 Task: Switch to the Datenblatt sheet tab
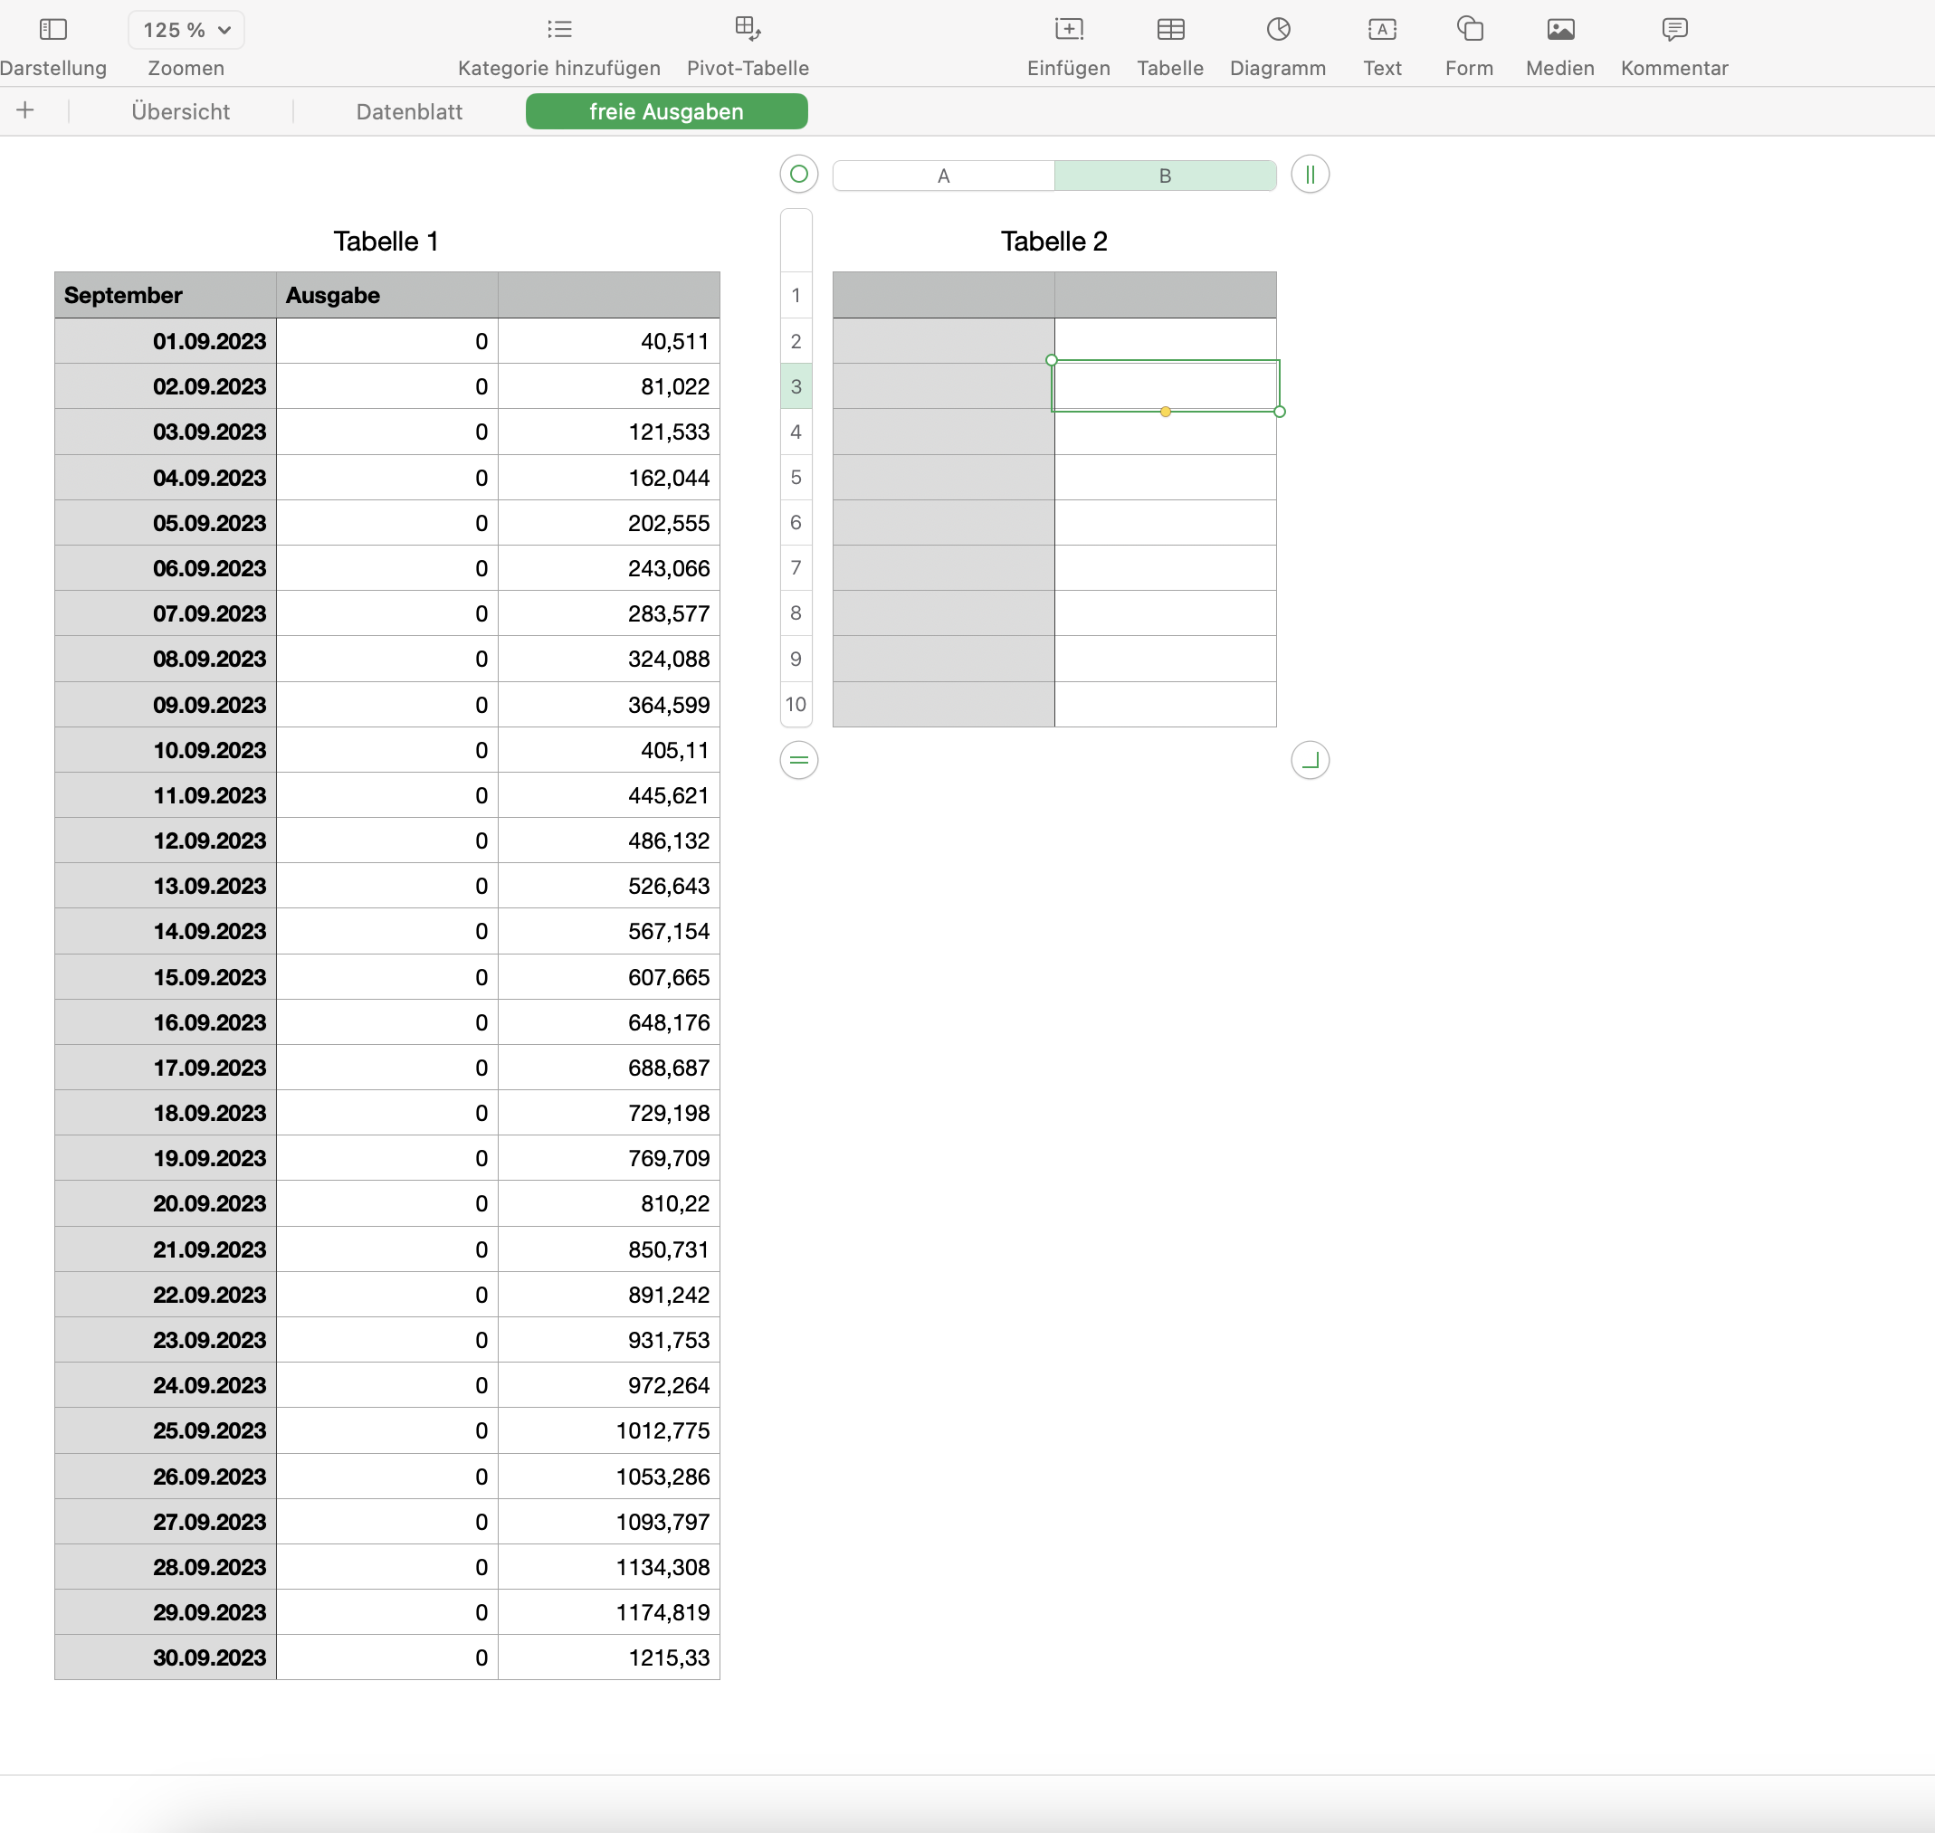(408, 111)
